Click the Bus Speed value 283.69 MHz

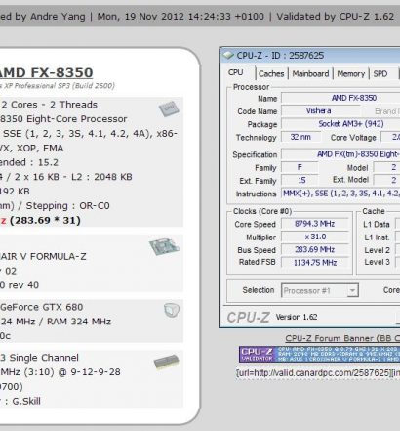pyautogui.click(x=315, y=250)
